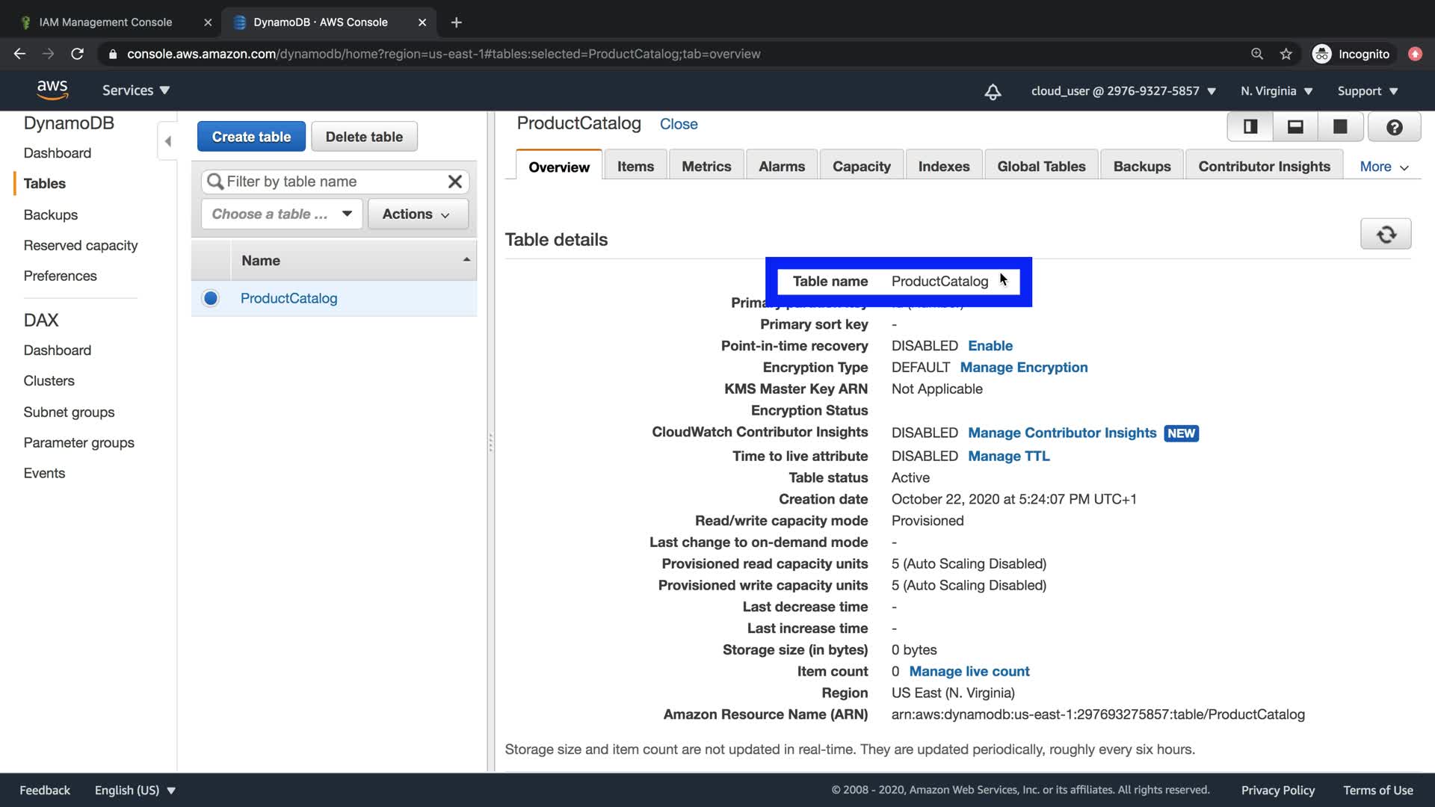Viewport: 1435px width, 807px height.
Task: Expand the More tabs dropdown
Action: (x=1383, y=167)
